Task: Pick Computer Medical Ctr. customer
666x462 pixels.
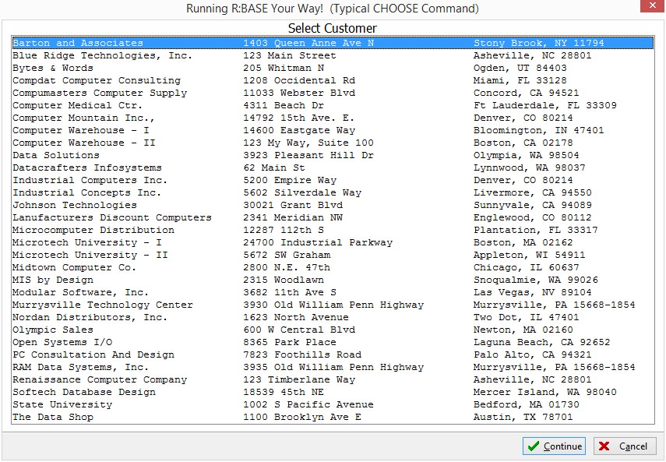Action: [x=77, y=106]
